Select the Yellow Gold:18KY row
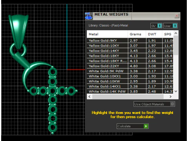This screenshot has height=141, width=188. [x=130, y=56]
